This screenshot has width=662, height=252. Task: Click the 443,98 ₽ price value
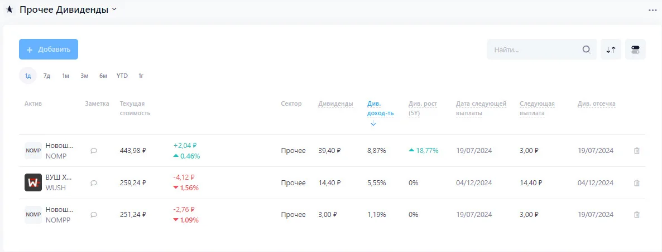click(133, 151)
